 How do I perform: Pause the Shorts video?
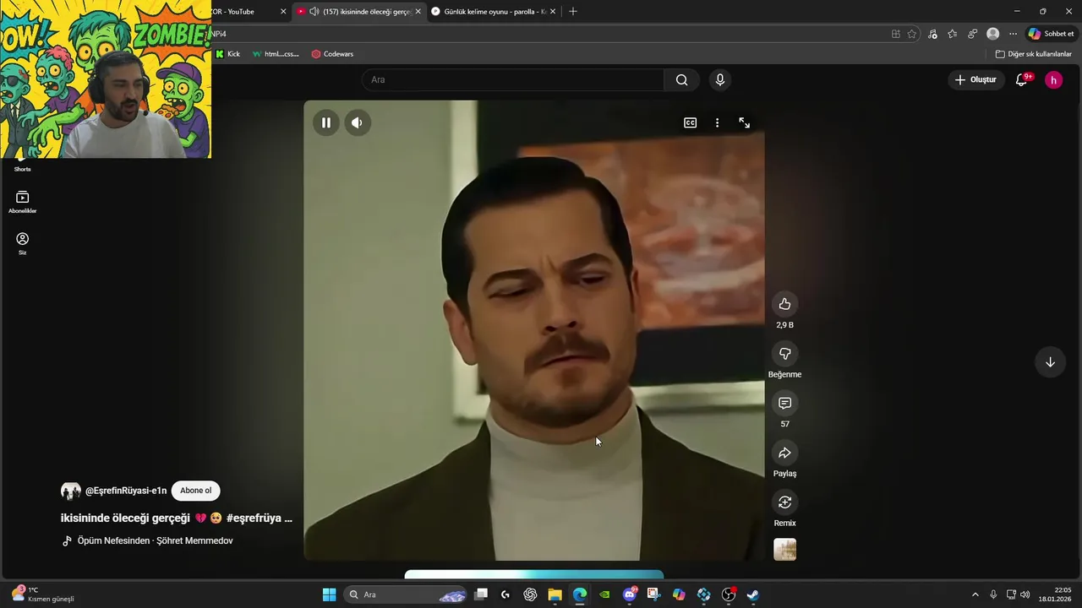(x=325, y=122)
